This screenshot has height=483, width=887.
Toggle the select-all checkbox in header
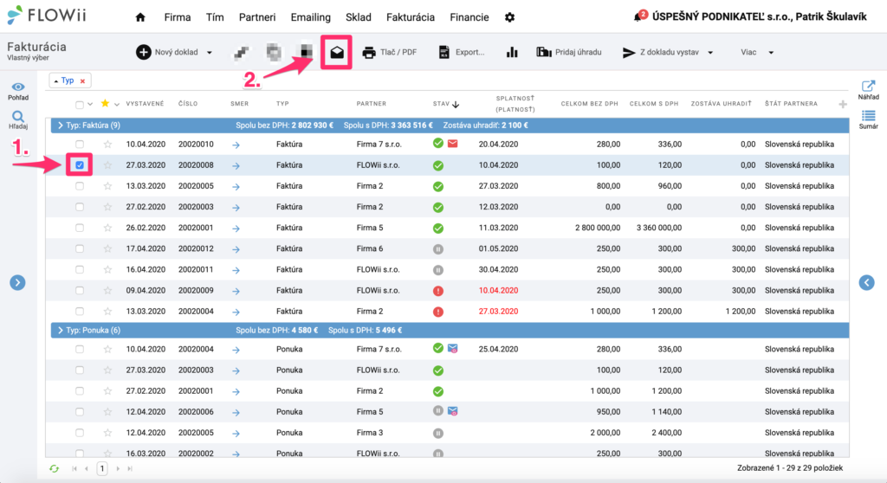[x=79, y=104]
